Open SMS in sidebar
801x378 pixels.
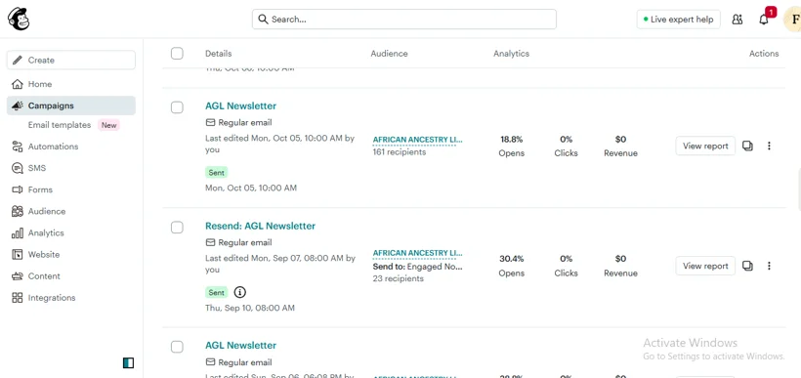pos(71,168)
